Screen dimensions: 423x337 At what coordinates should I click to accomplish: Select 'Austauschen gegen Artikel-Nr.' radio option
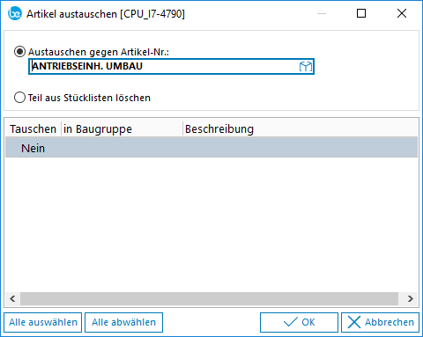click(19, 52)
